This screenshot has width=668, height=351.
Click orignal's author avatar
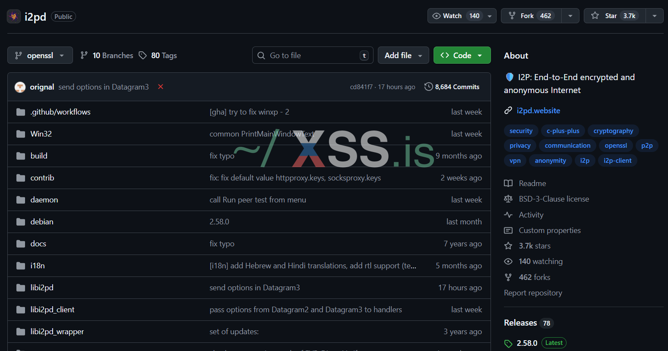(x=20, y=87)
